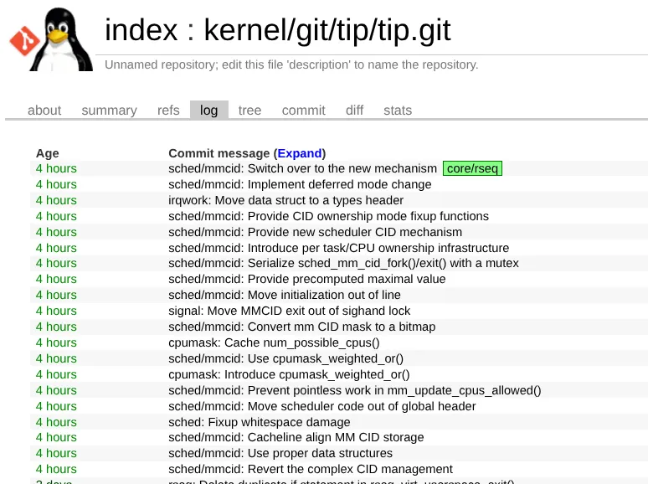Switch to the diff tab

tap(354, 111)
